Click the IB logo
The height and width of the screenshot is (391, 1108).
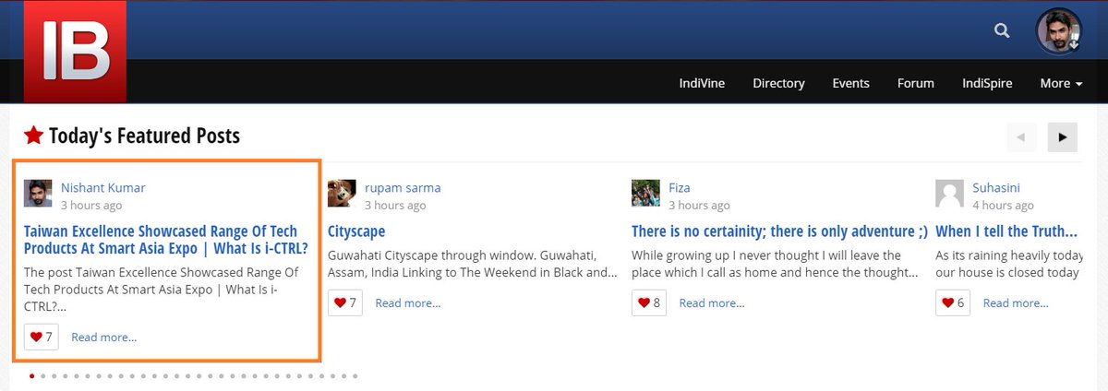[75, 52]
